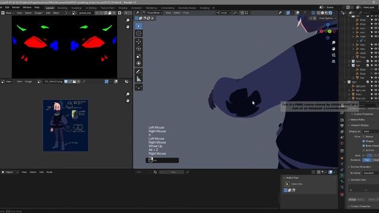Select the Move tool
The image size is (379, 213).
(139, 41)
